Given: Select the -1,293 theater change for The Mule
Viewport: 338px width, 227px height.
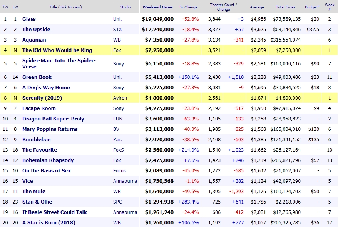Looking at the screenshot, I should coord(236,192).
